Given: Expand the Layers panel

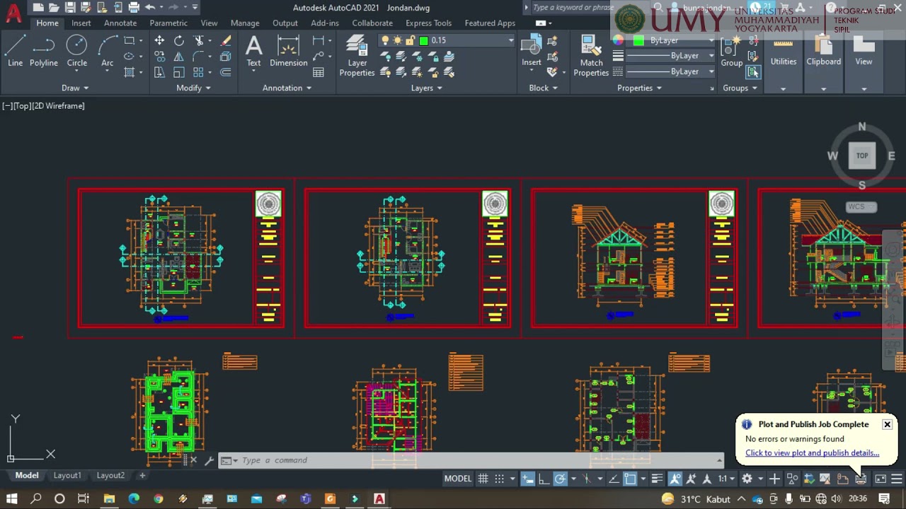Looking at the screenshot, I should [427, 88].
